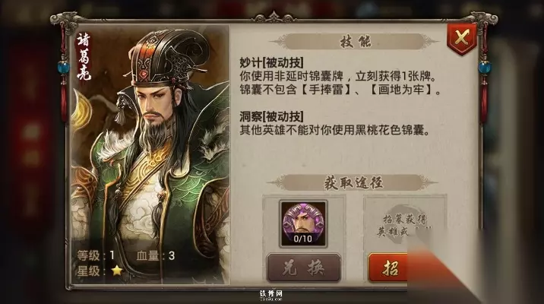
Task: Click the 兑换 exchange button
Action: [304, 268]
